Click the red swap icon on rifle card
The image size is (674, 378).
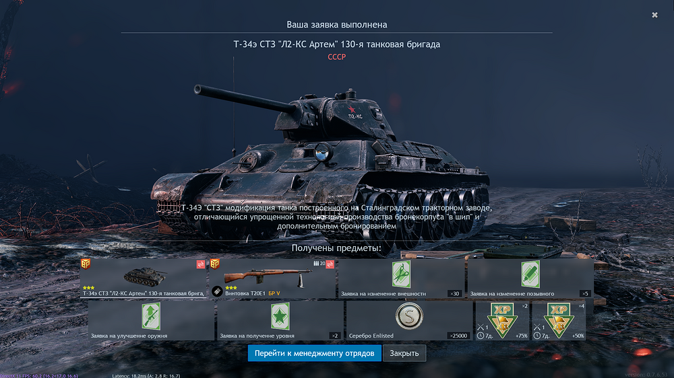330,264
